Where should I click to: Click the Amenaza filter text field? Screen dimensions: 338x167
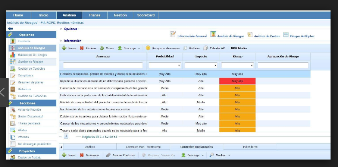(103, 65)
